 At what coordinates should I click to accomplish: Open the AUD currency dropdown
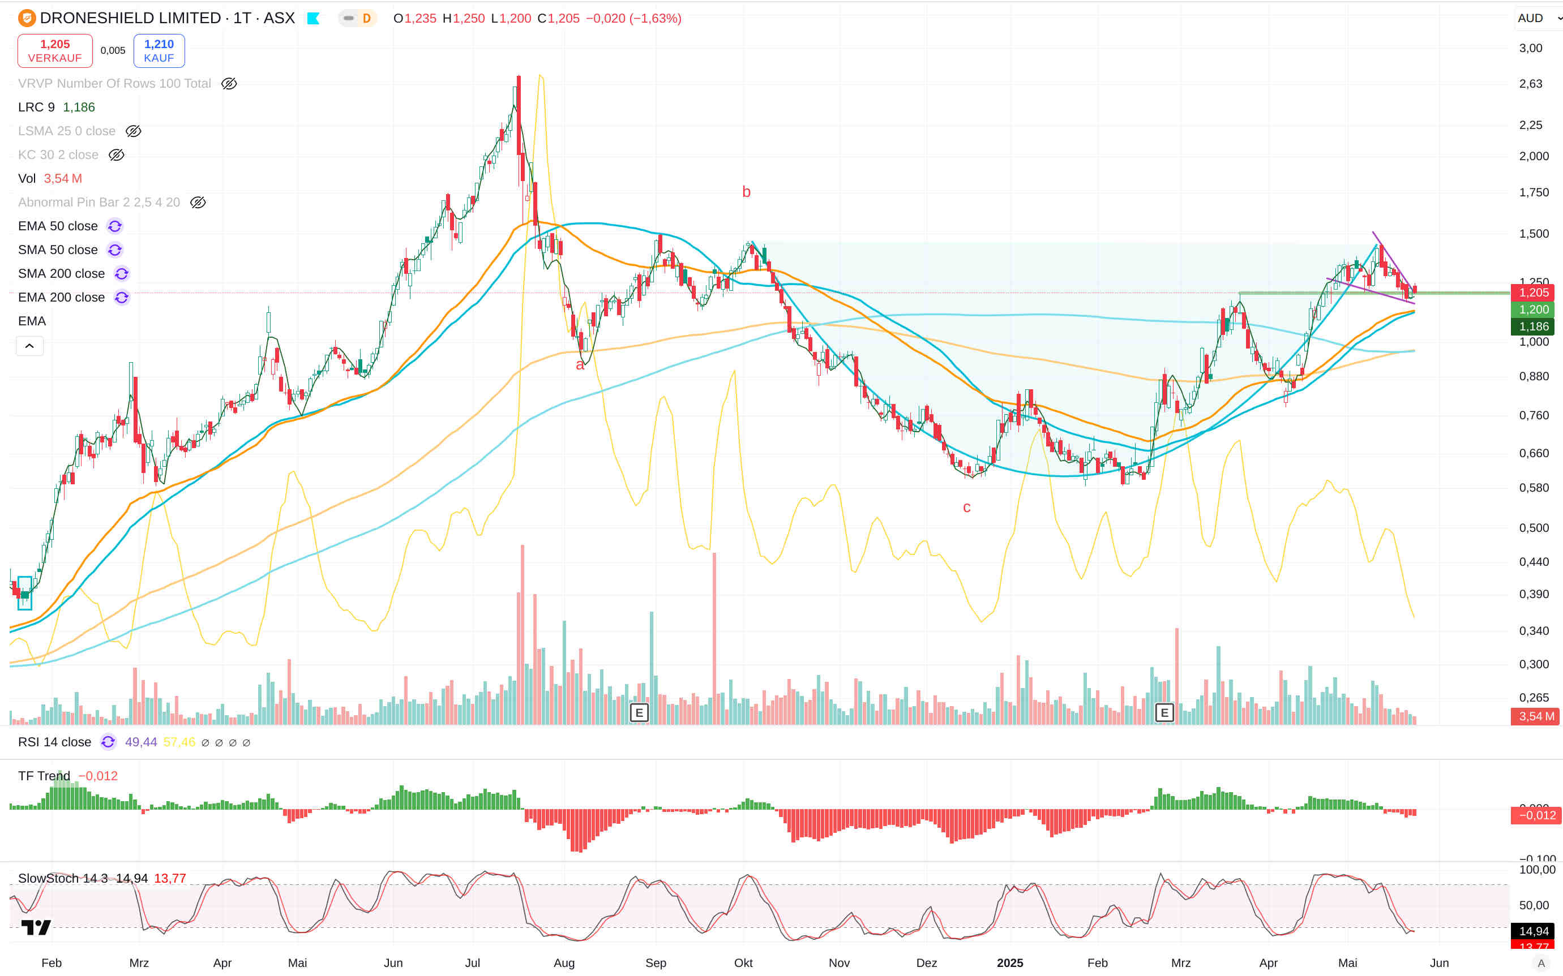pos(1538,18)
